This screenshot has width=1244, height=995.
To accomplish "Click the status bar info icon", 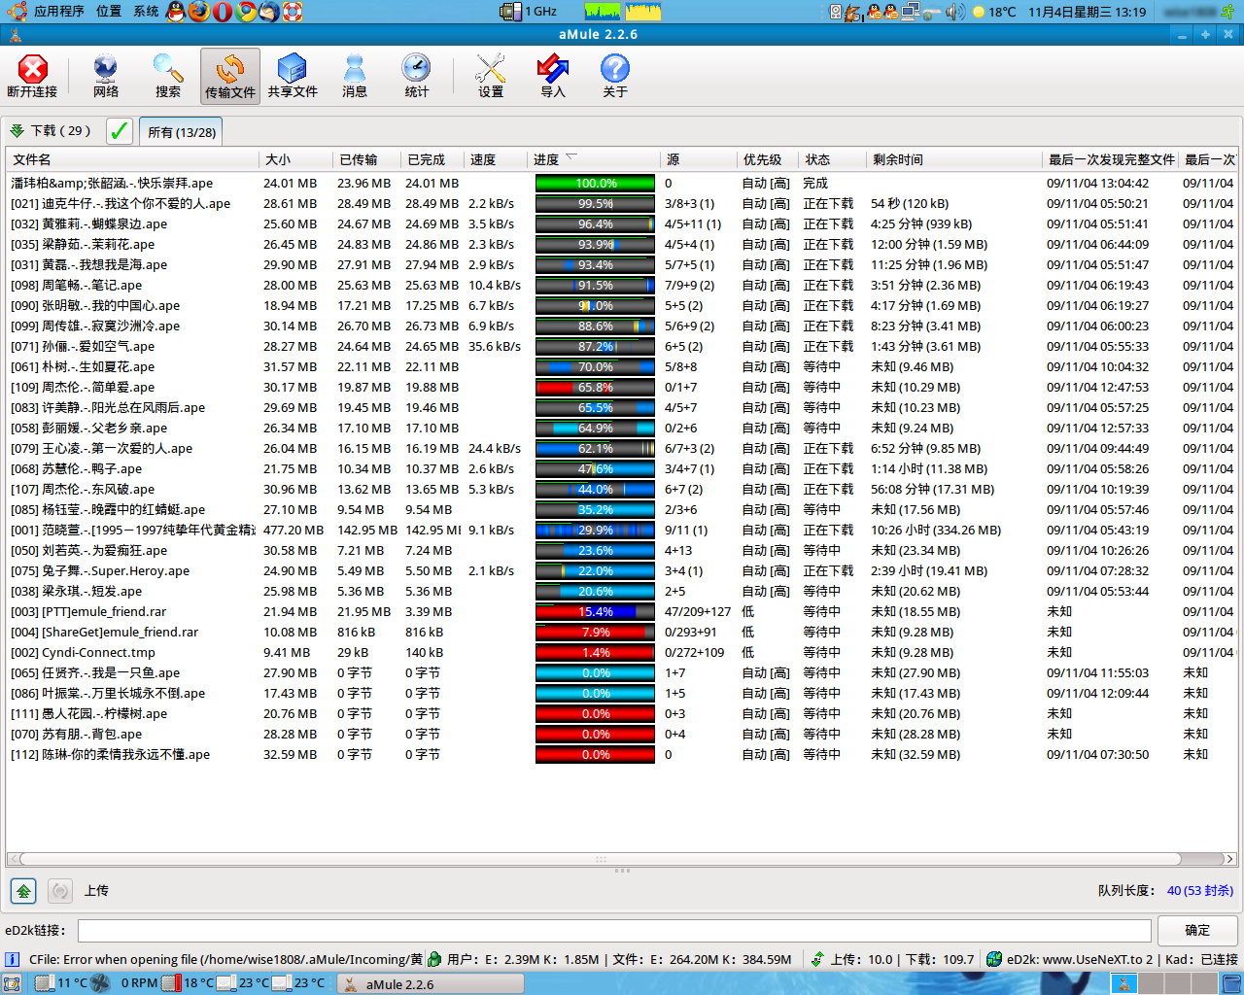I will (13, 959).
